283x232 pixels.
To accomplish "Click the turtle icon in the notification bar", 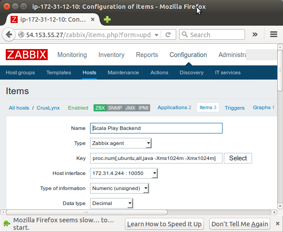I will (7, 224).
